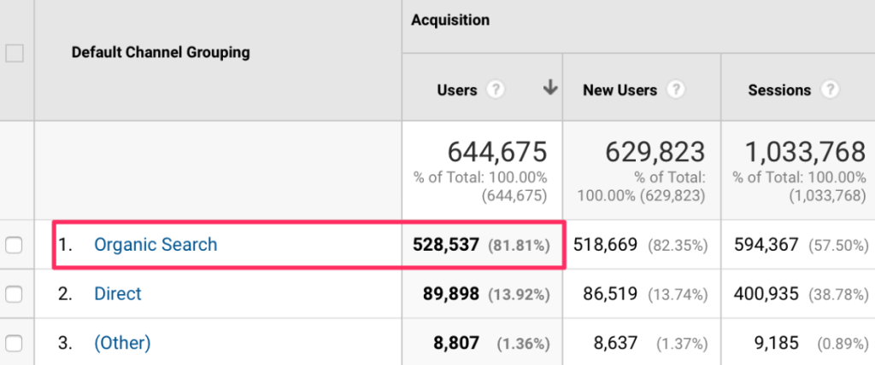Click the Acquisition group header
This screenshot has height=365, width=875.
click(450, 20)
